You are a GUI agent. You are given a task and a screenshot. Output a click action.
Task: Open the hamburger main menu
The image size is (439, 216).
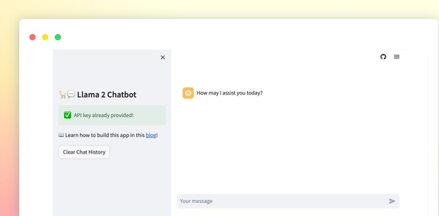click(x=396, y=57)
